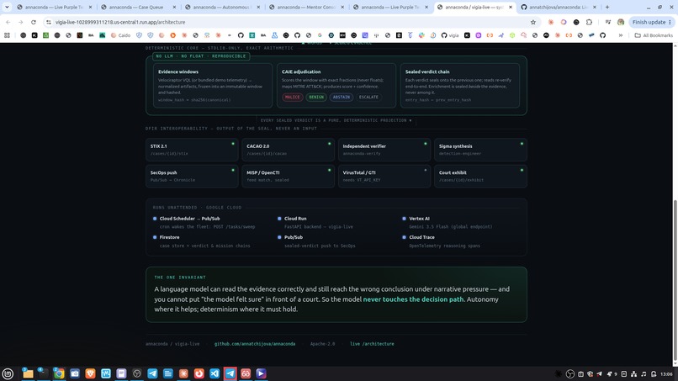Open the music note tray icon

pyautogui.click(x=644, y=374)
